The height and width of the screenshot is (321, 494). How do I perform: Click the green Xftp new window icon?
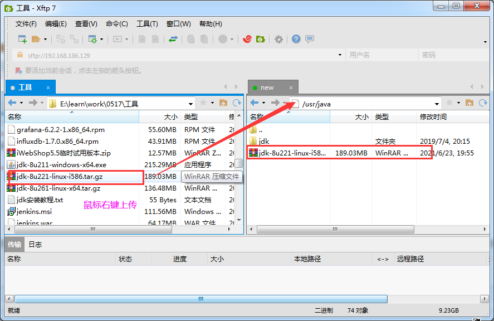[261, 39]
